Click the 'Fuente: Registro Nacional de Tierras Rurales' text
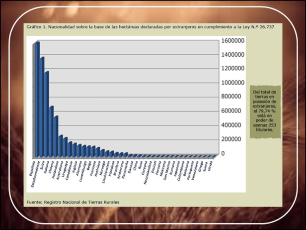 [x=73, y=202]
